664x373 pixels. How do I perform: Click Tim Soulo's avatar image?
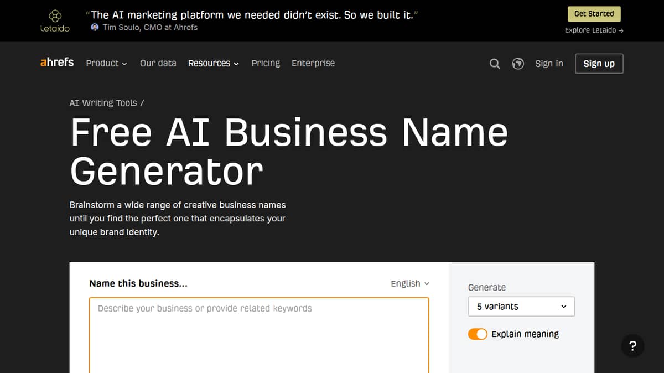pos(95,27)
